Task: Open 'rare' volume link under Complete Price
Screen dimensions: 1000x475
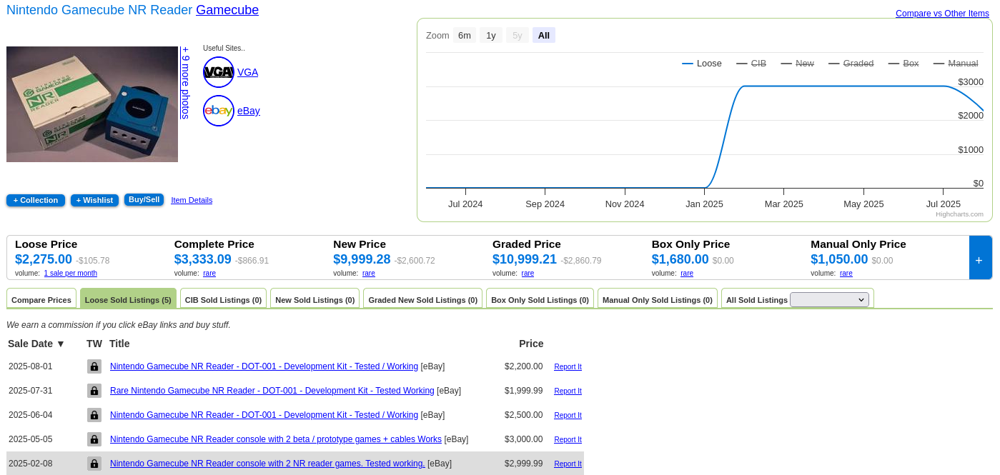Action: pyautogui.click(x=209, y=273)
